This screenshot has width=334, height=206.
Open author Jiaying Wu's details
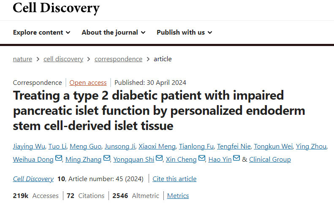click(30, 146)
